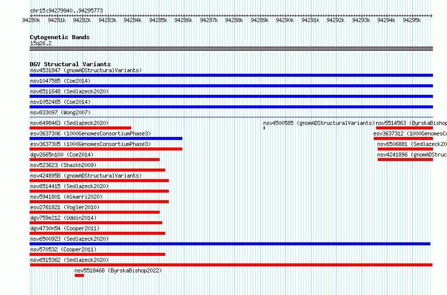Click the red bar under nsv6506881
447x295 pixels.
click(x=405, y=149)
